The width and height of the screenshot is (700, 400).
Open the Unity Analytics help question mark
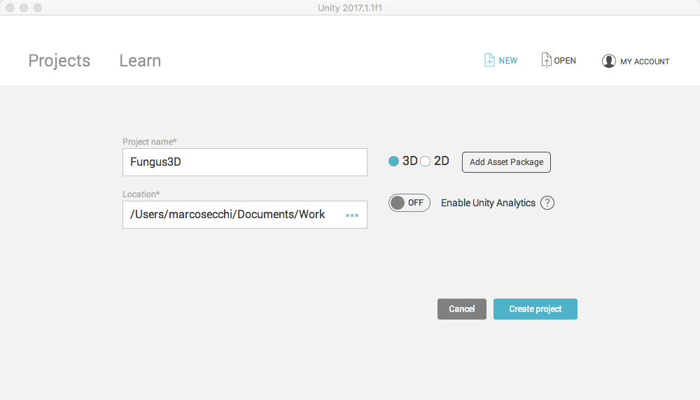coord(547,203)
